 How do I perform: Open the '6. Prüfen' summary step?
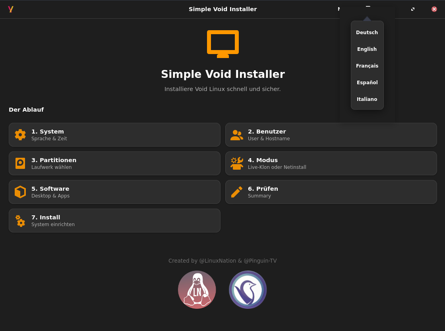[x=331, y=192]
